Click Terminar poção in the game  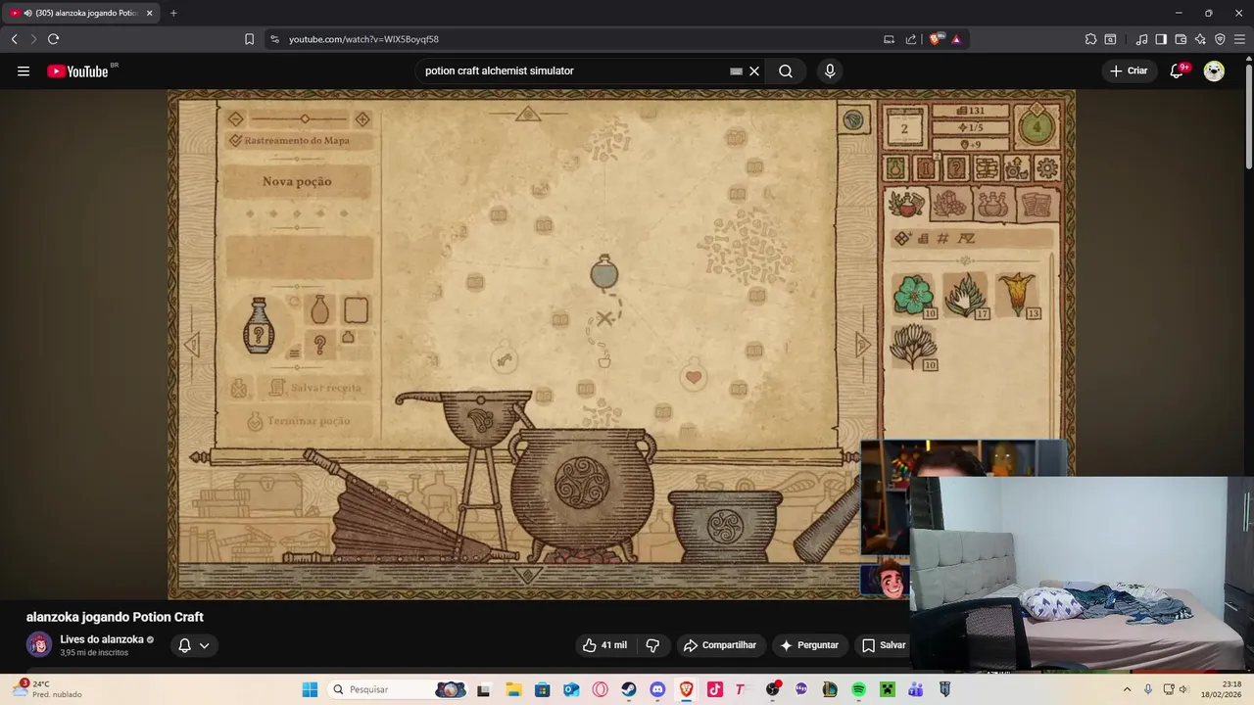pyautogui.click(x=299, y=421)
